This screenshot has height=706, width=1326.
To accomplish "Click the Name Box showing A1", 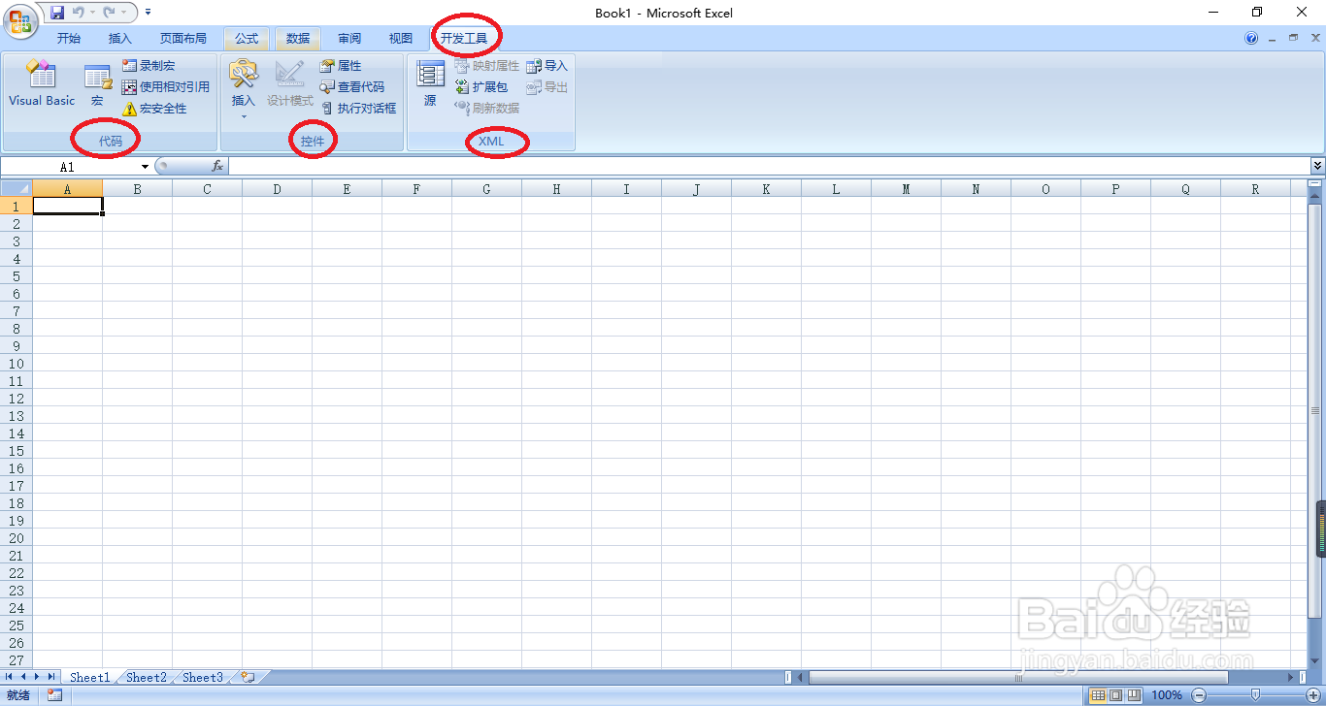I will click(x=70, y=167).
